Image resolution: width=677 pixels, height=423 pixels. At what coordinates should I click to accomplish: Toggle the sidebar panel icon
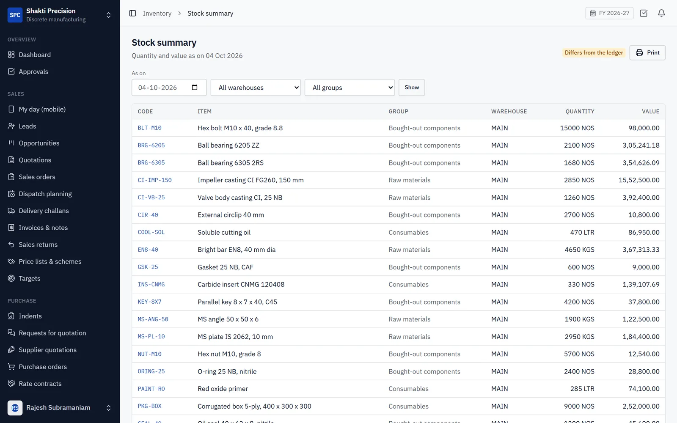point(132,13)
